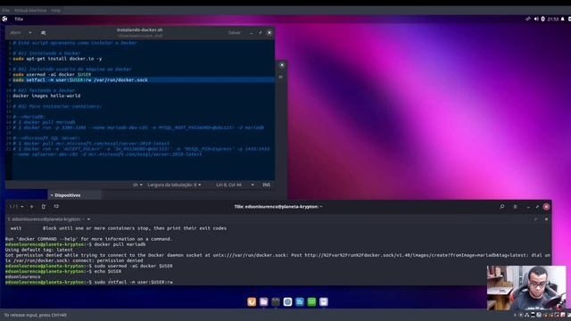This screenshot has width=571, height=321.
Task: Close the terminal pane with small x icon
Action: click(x=546, y=219)
